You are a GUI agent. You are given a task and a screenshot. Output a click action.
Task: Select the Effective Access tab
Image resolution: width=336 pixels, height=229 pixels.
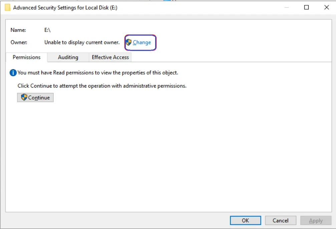(x=110, y=57)
